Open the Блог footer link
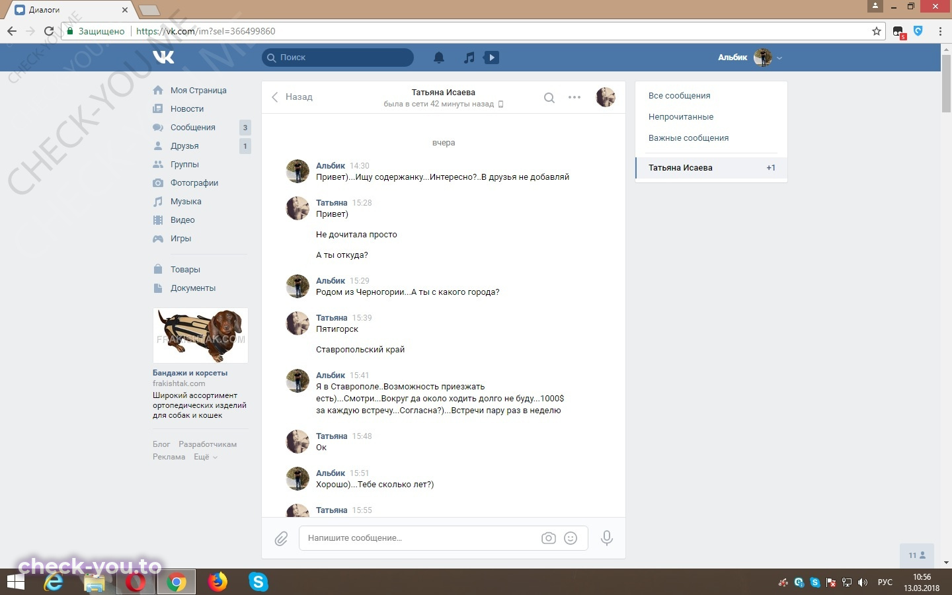This screenshot has width=952, height=595. [x=161, y=444]
